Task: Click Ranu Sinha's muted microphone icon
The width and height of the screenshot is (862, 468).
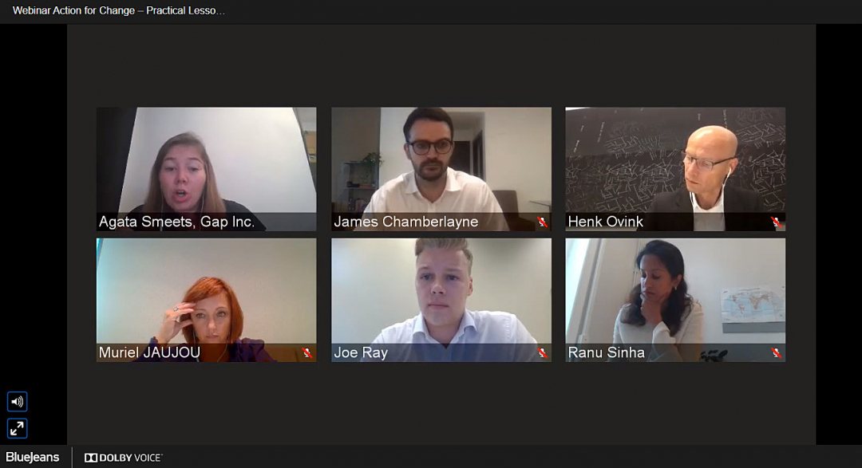Action: (777, 352)
